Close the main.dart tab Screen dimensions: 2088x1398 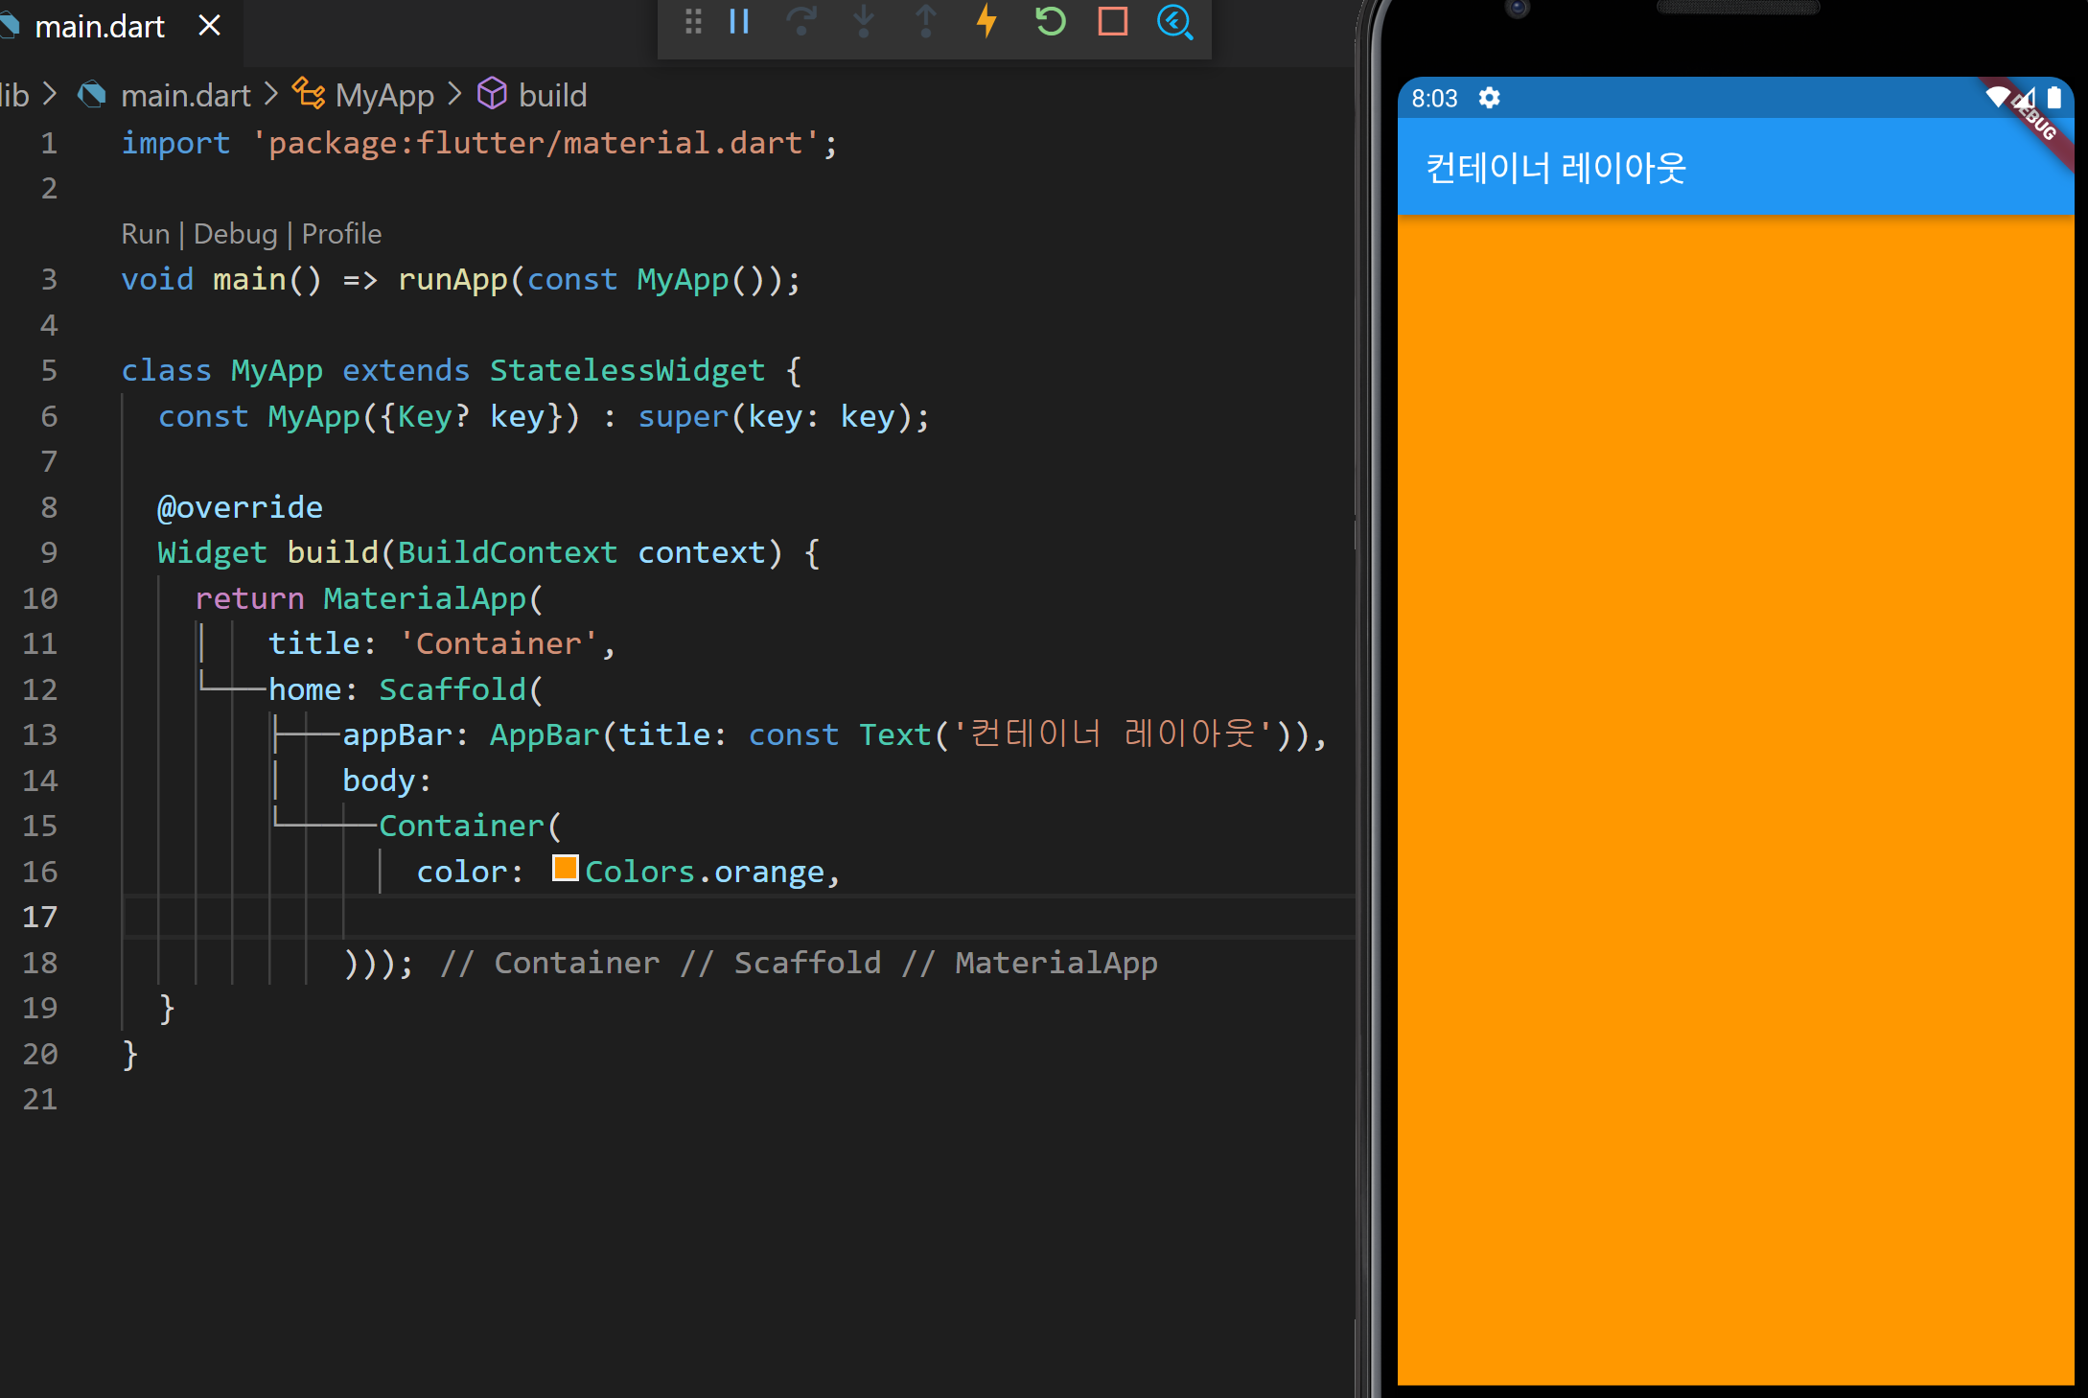(x=209, y=26)
